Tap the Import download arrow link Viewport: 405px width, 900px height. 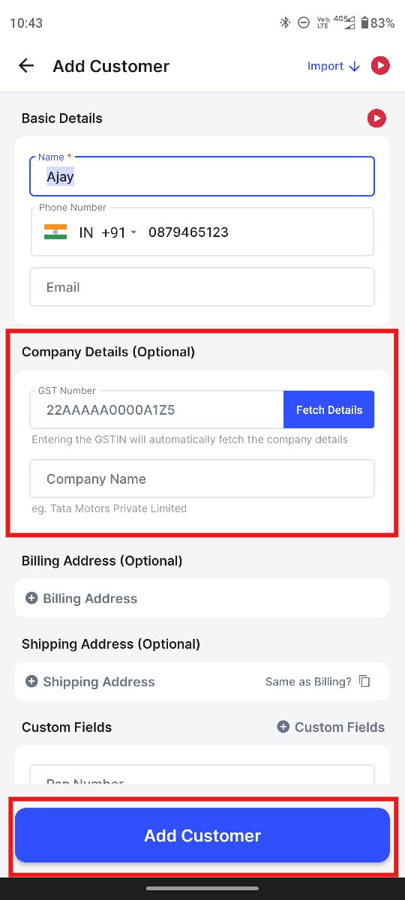tap(335, 66)
